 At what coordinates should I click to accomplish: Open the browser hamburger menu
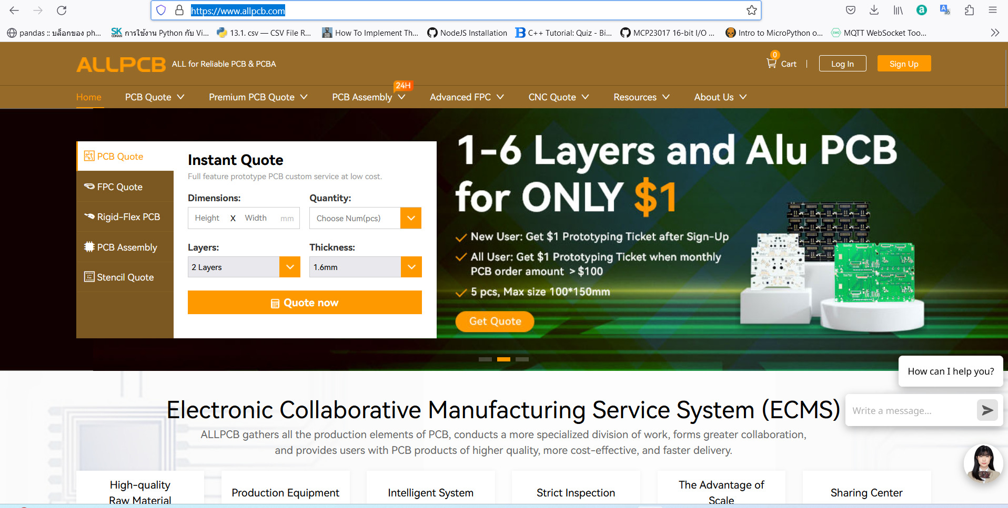click(993, 10)
